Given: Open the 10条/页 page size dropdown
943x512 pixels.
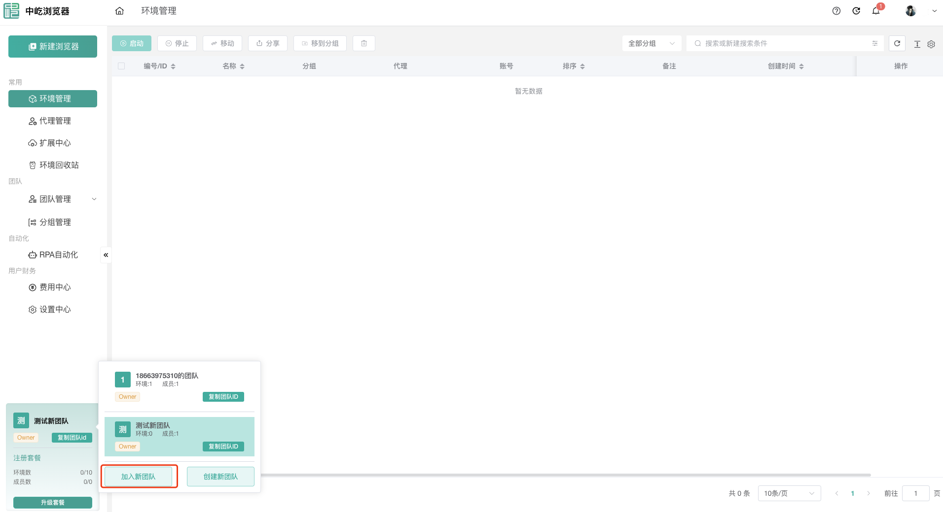Looking at the screenshot, I should (x=789, y=493).
